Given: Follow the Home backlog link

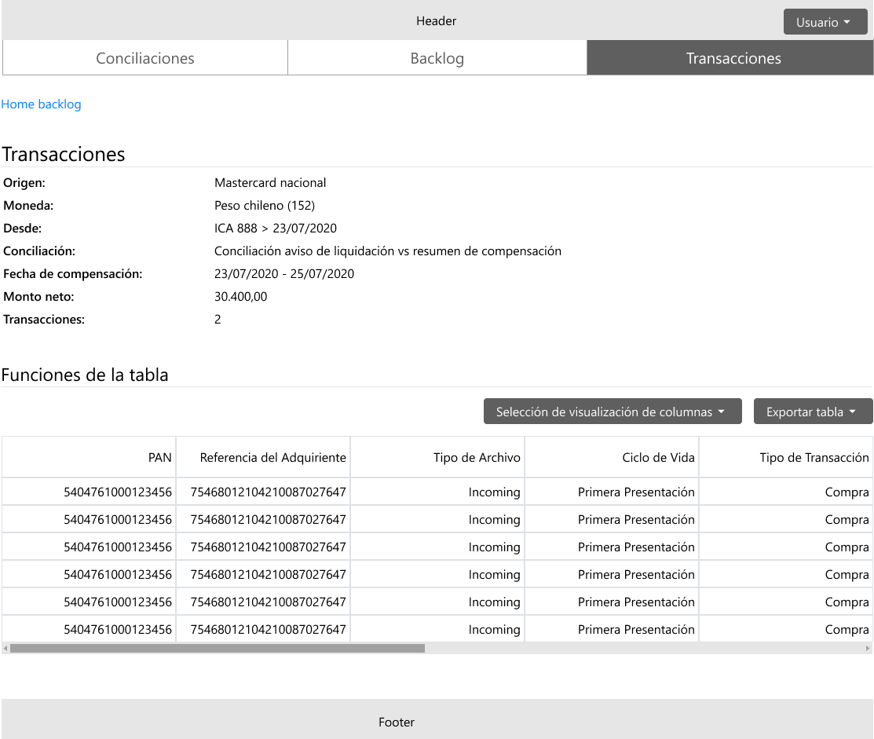Looking at the screenshot, I should pyautogui.click(x=41, y=104).
